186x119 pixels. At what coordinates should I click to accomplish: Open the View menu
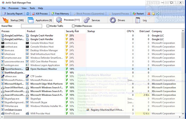tap(24, 8)
